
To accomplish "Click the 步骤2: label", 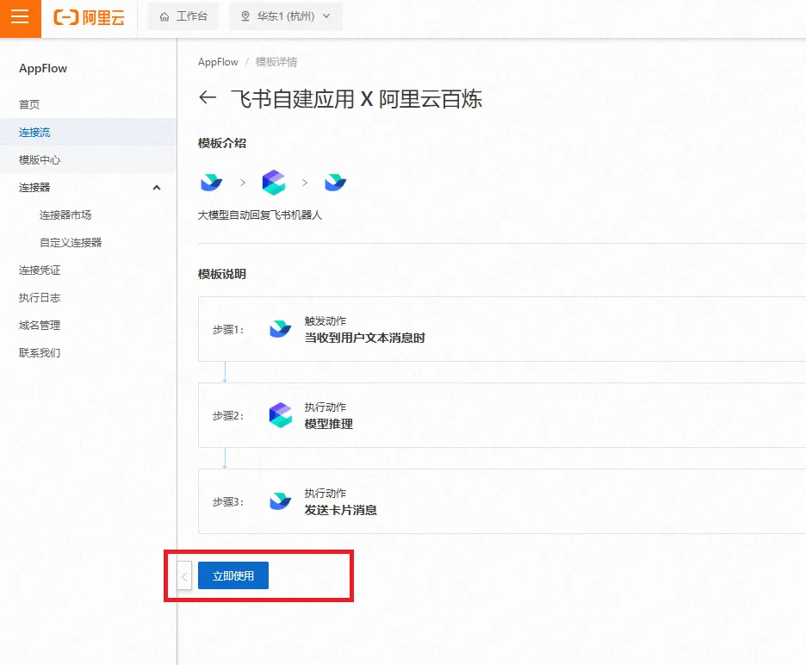I will pos(228,415).
